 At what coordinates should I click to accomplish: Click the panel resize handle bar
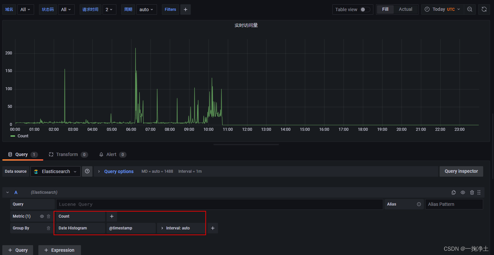coord(246,145)
